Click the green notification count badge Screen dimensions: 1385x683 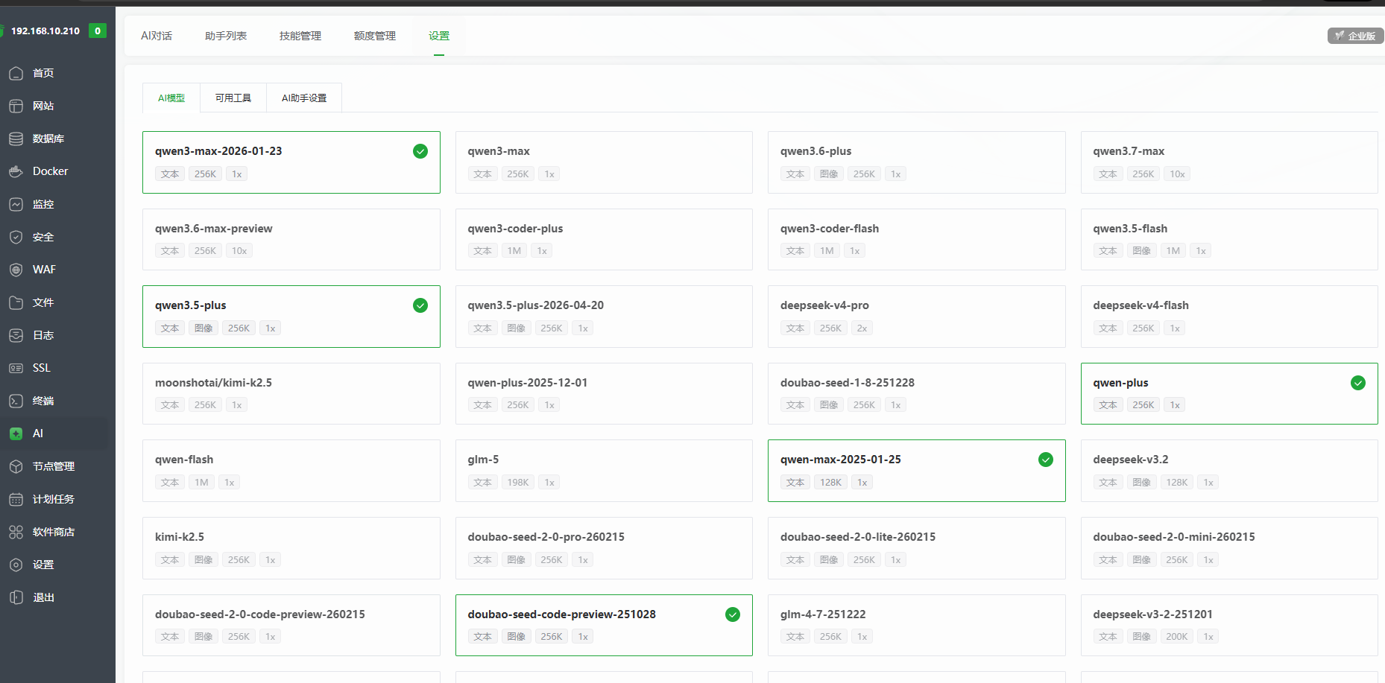97,31
